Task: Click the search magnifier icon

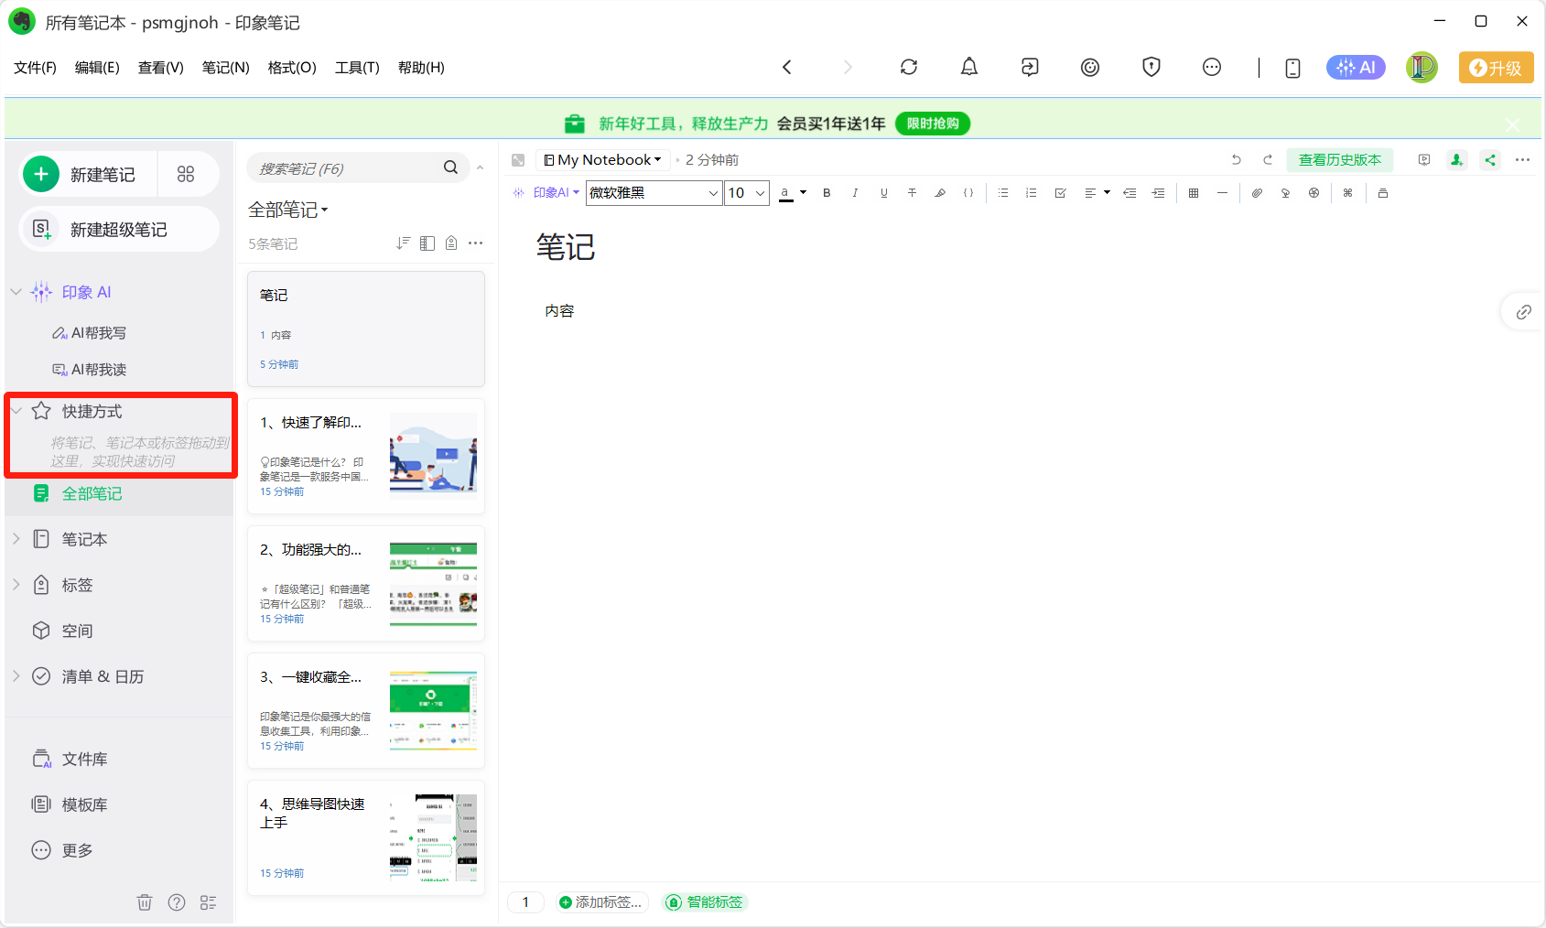Action: point(450,167)
